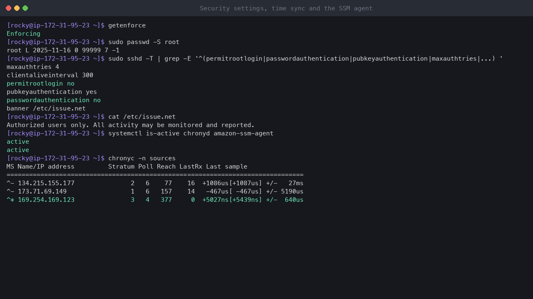
Task: Select the 'maxauthtries 4' output line
Action: coord(33,67)
